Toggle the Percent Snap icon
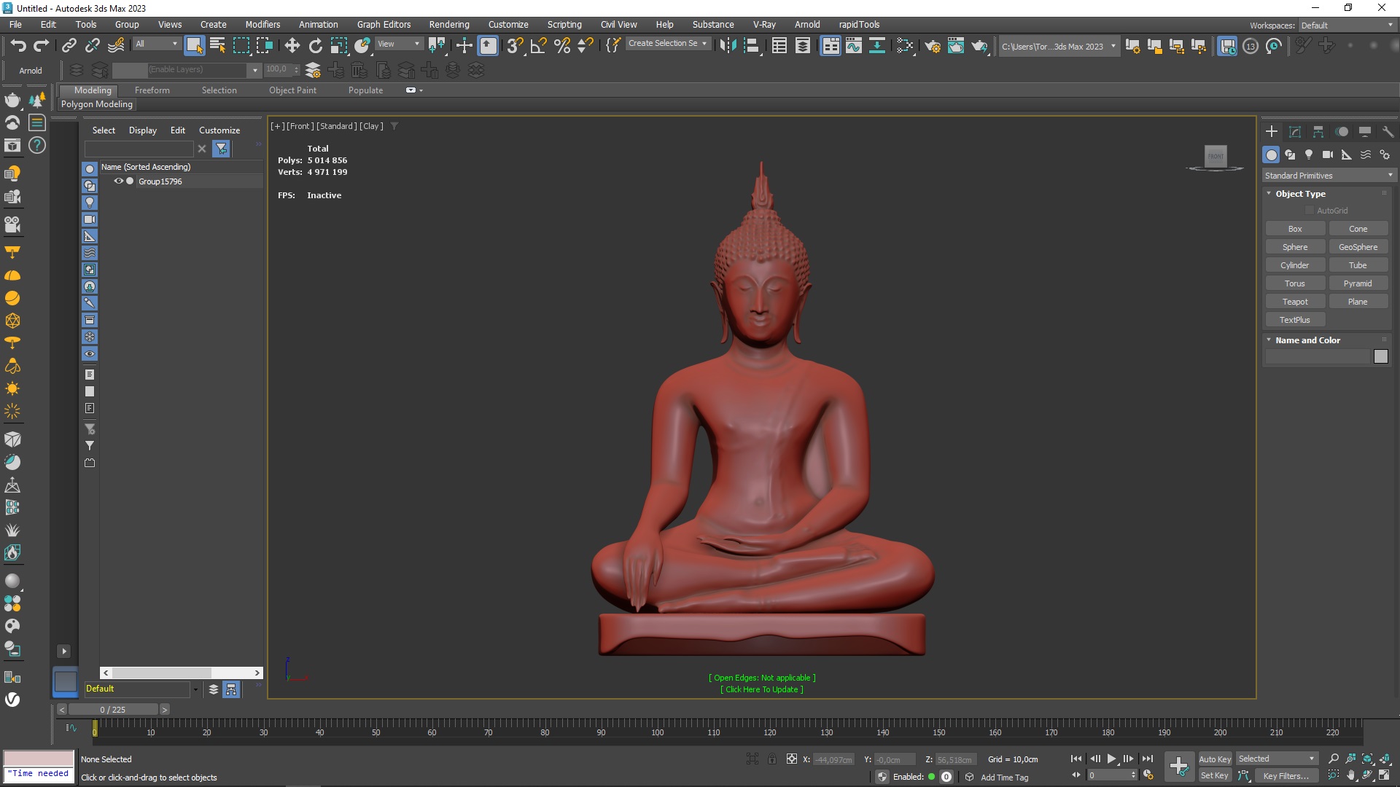Screen dimensions: 1400x787 [x=562, y=46]
